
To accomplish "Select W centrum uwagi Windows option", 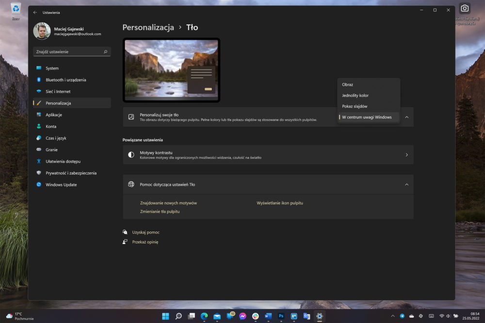I will pyautogui.click(x=369, y=117).
